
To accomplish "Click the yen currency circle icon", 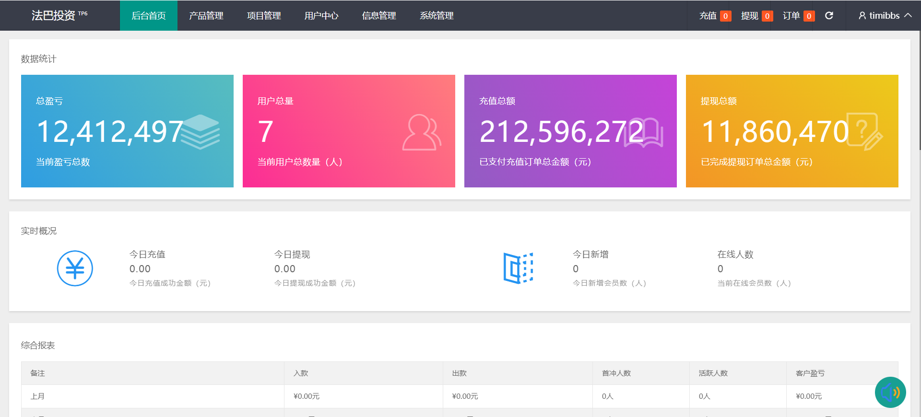I will 75,268.
